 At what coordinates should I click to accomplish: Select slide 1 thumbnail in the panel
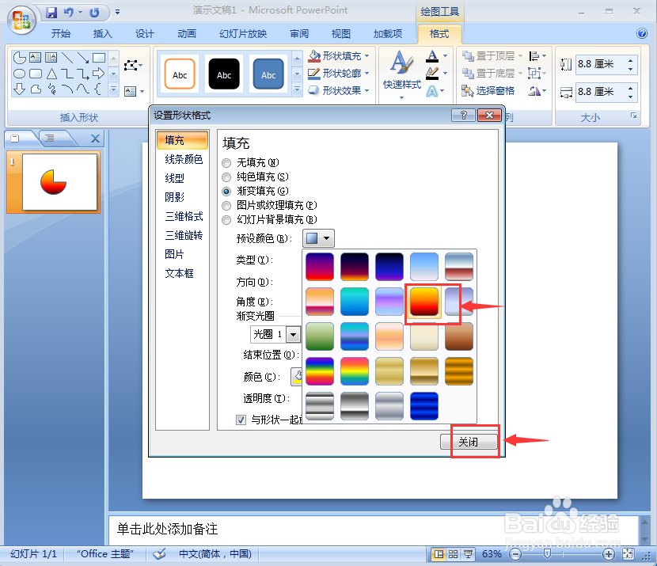pyautogui.click(x=59, y=182)
